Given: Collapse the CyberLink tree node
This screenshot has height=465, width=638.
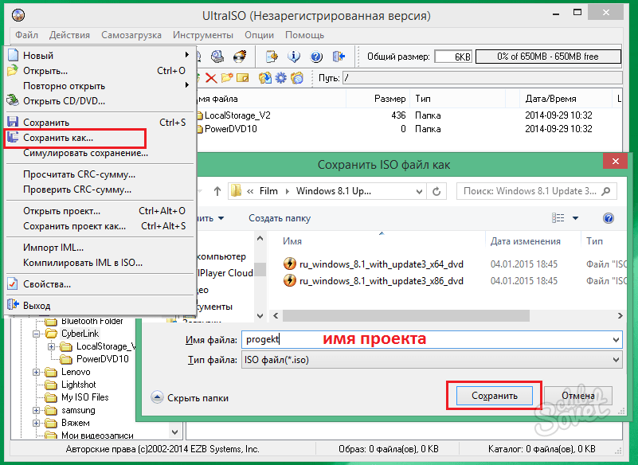Looking at the screenshot, I should click(36, 334).
